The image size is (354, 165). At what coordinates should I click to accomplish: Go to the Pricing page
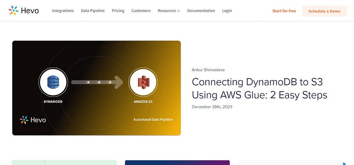[x=118, y=11]
